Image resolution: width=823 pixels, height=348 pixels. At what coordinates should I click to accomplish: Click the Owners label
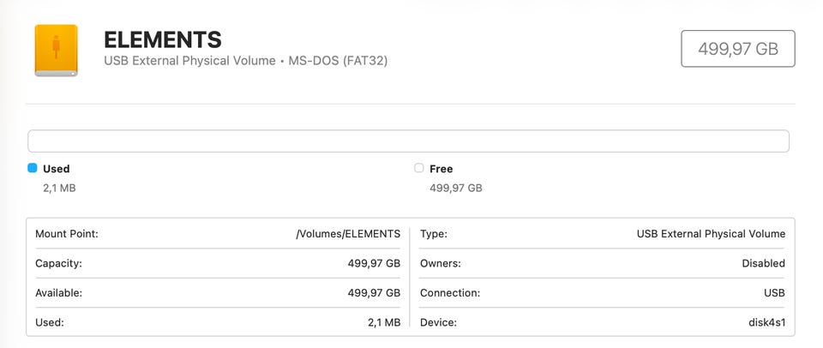441,263
